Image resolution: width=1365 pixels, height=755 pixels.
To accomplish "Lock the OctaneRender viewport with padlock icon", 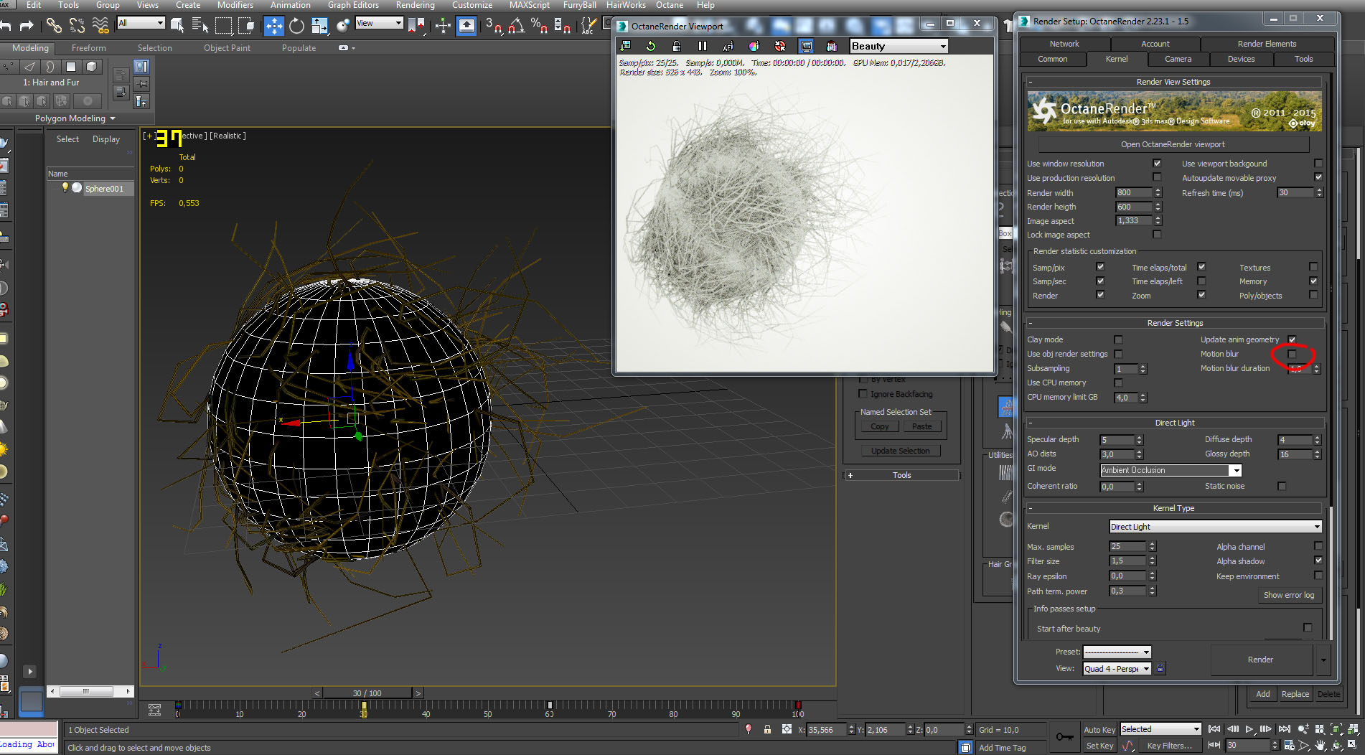I will [x=676, y=46].
